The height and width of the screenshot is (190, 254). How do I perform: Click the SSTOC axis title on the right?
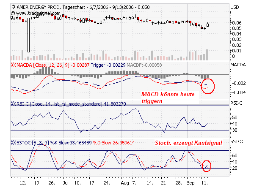coord(237,141)
